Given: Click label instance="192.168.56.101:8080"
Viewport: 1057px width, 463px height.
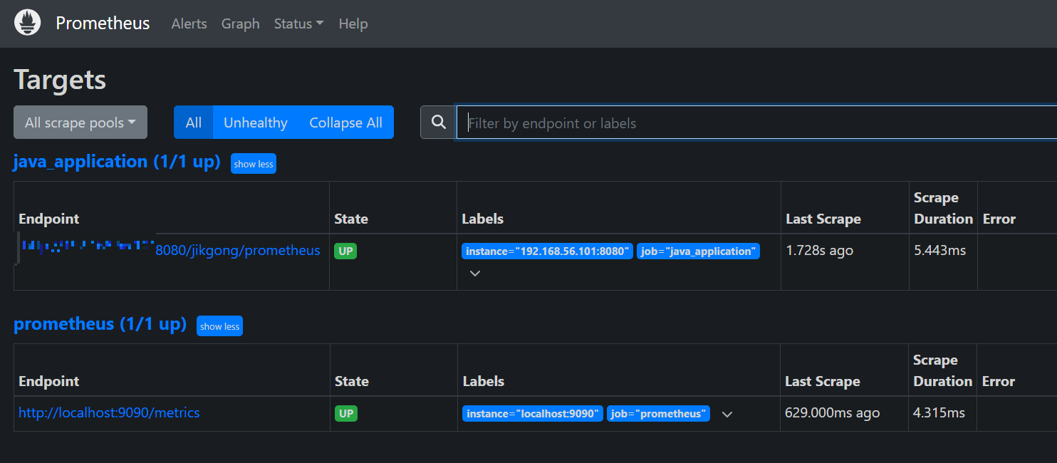Looking at the screenshot, I should pos(548,251).
